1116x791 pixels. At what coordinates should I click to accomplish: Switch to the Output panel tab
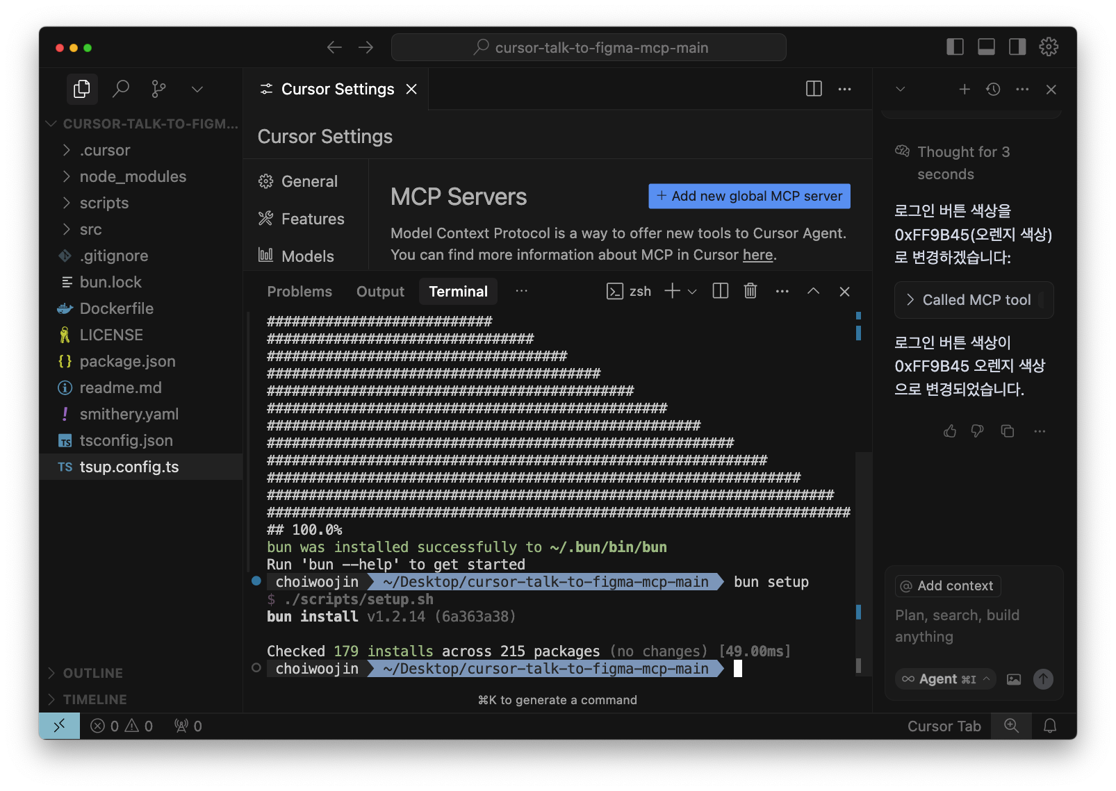[380, 292]
